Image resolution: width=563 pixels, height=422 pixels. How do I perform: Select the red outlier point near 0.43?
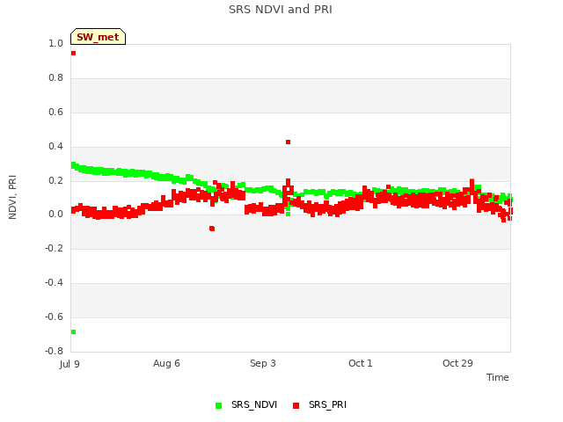coord(288,142)
